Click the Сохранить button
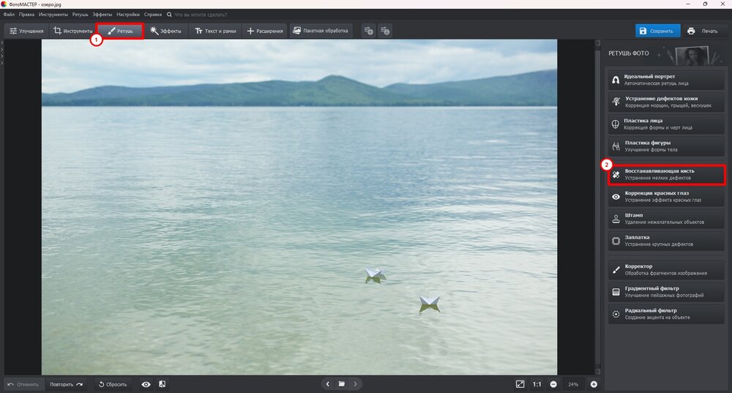The height and width of the screenshot is (393, 732). click(656, 31)
